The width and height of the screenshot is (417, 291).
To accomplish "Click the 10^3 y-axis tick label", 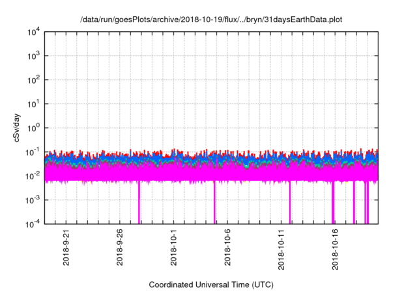I will 33,56.
